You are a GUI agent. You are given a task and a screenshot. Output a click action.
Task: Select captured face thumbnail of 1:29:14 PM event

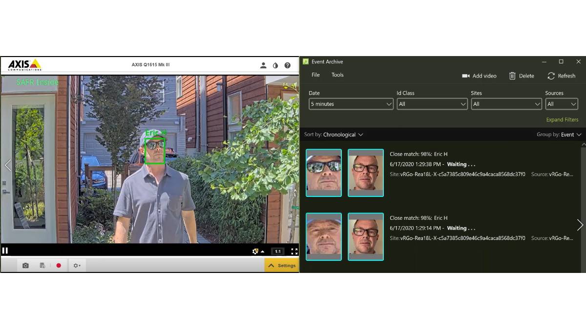[x=324, y=237]
